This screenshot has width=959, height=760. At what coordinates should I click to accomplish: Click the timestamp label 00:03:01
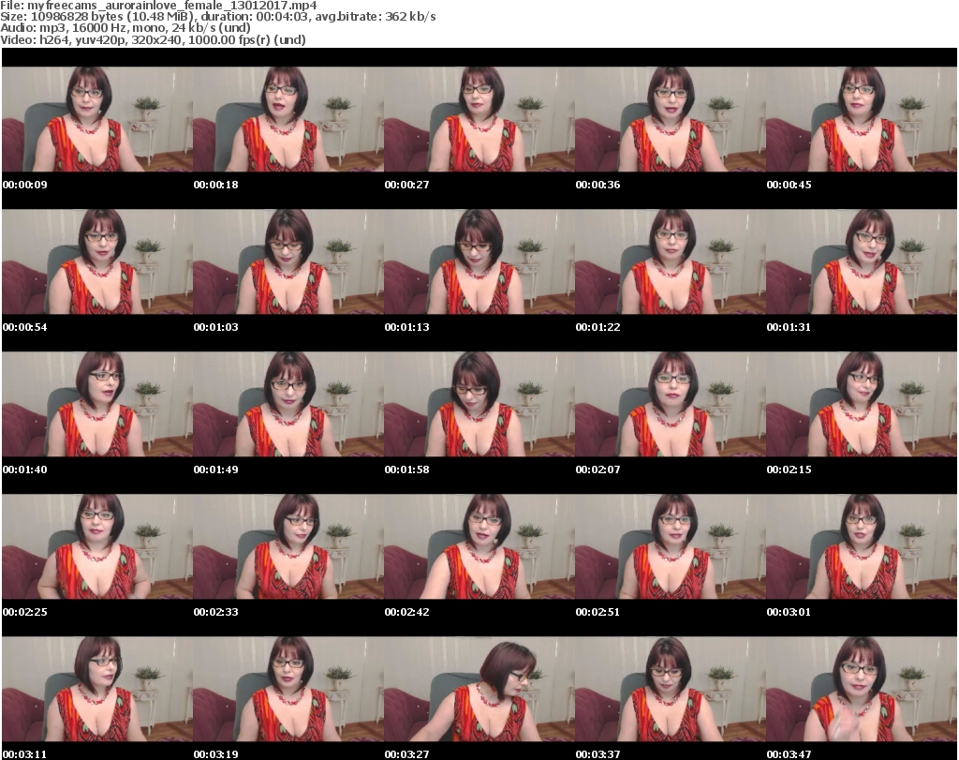[x=789, y=612]
